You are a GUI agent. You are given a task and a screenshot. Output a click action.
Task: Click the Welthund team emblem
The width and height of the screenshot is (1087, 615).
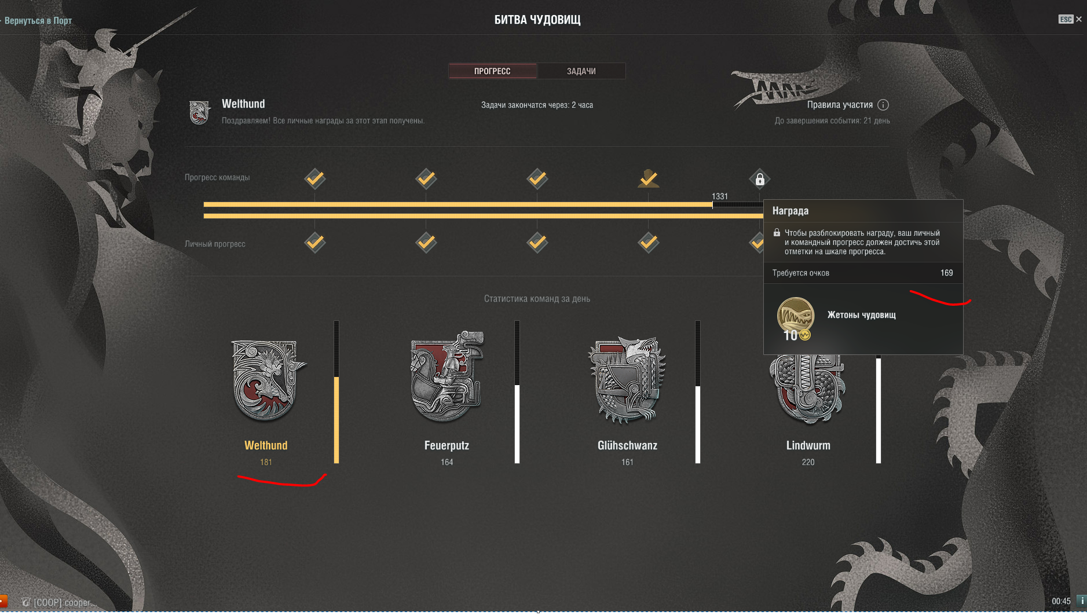(268, 380)
